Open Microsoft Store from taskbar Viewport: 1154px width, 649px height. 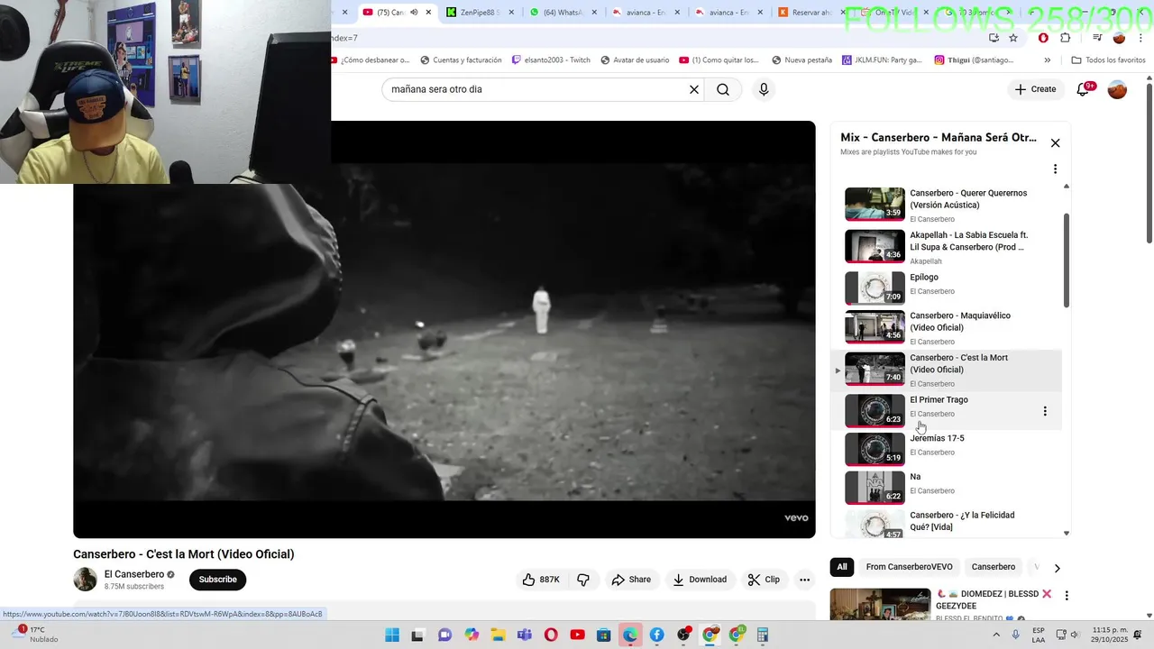point(604,635)
